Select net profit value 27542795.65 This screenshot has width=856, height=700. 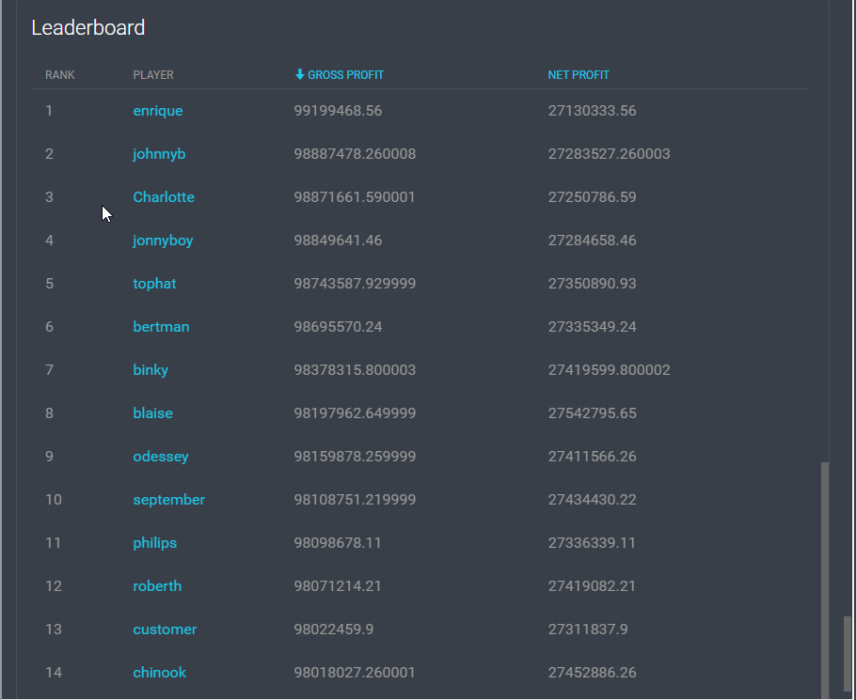593,413
